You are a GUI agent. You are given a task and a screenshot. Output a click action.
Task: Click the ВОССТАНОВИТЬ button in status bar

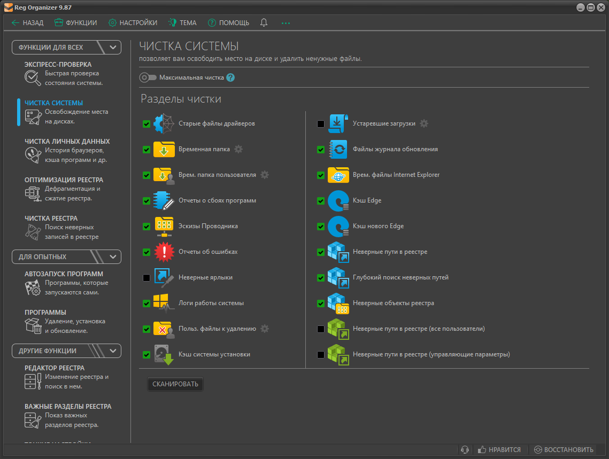click(564, 450)
